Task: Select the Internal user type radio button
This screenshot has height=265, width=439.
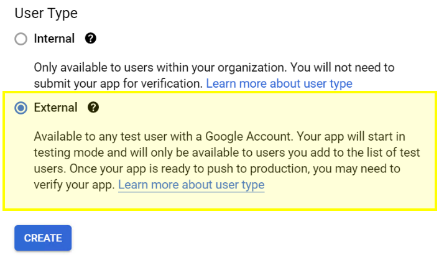Action: [21, 39]
